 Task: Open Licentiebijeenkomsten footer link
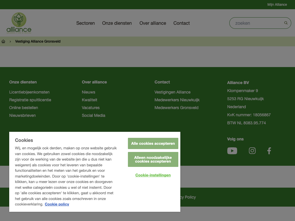[x=29, y=92]
